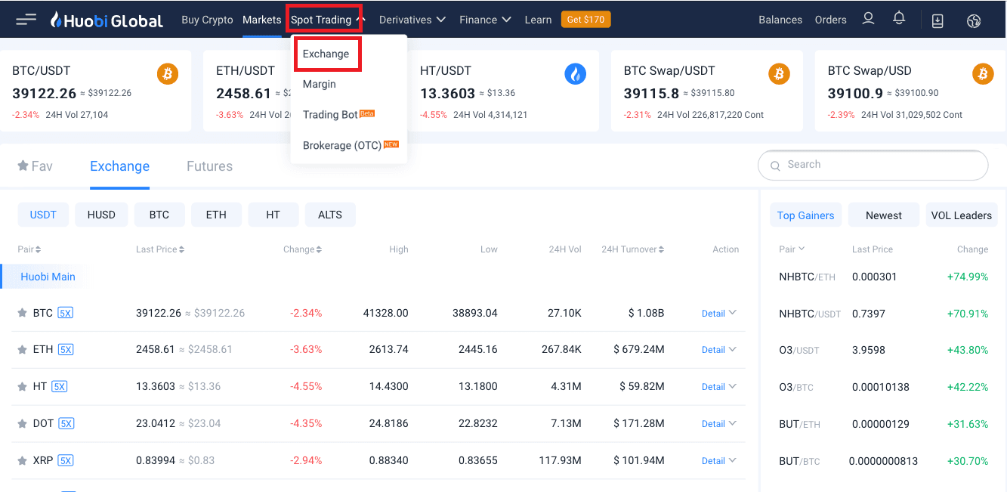Expand Detail for the XRP row
This screenshot has width=1007, height=492.
point(718,461)
